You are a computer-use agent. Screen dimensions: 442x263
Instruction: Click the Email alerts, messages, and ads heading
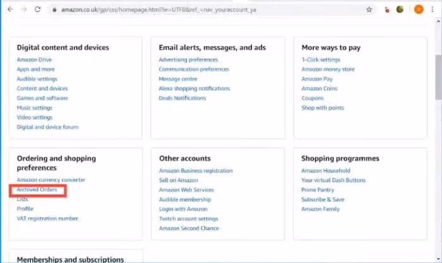212,47
